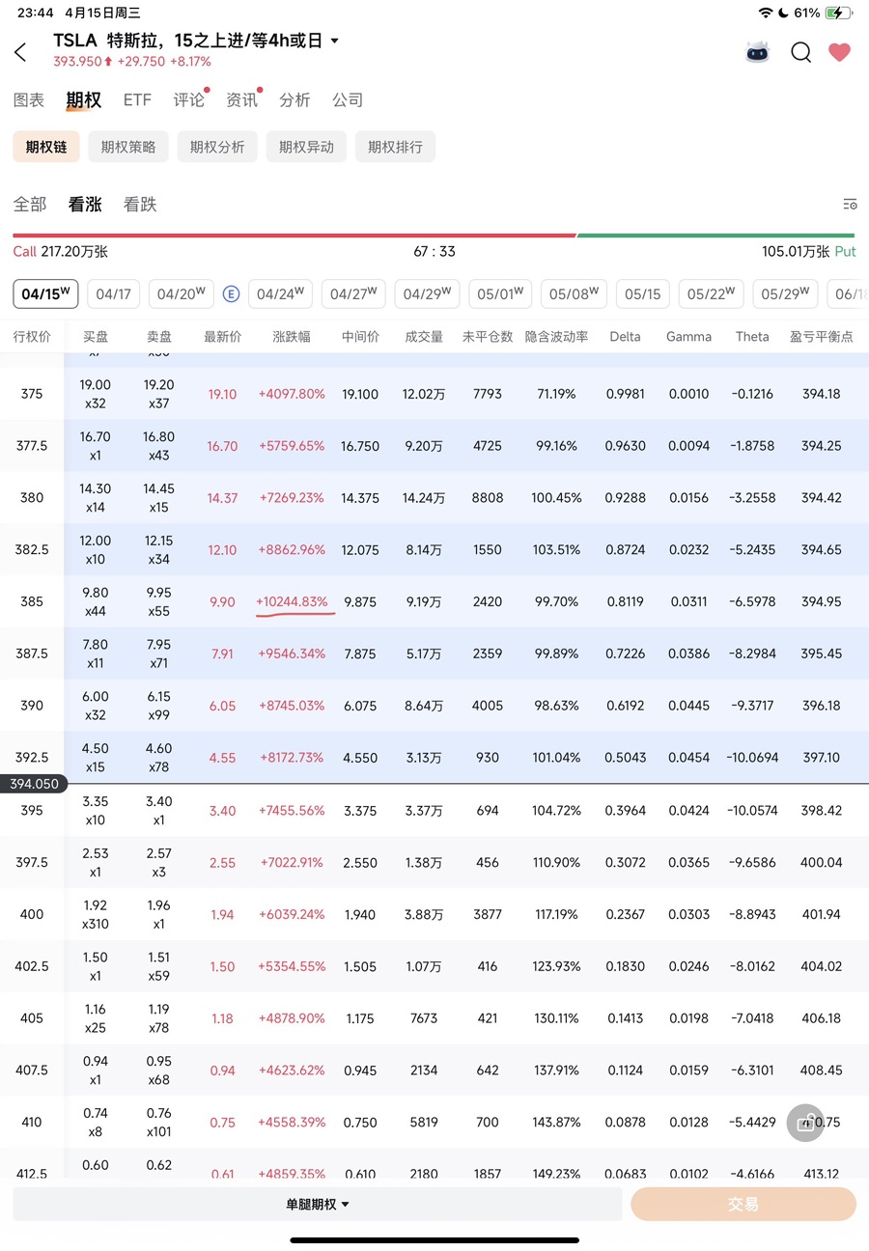Select the 04/27 expiration date

click(x=353, y=294)
